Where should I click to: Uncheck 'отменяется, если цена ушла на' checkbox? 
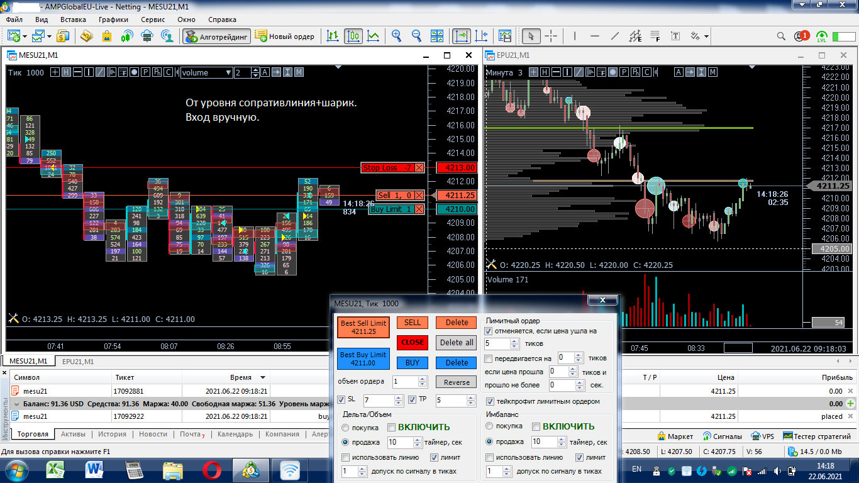(489, 331)
